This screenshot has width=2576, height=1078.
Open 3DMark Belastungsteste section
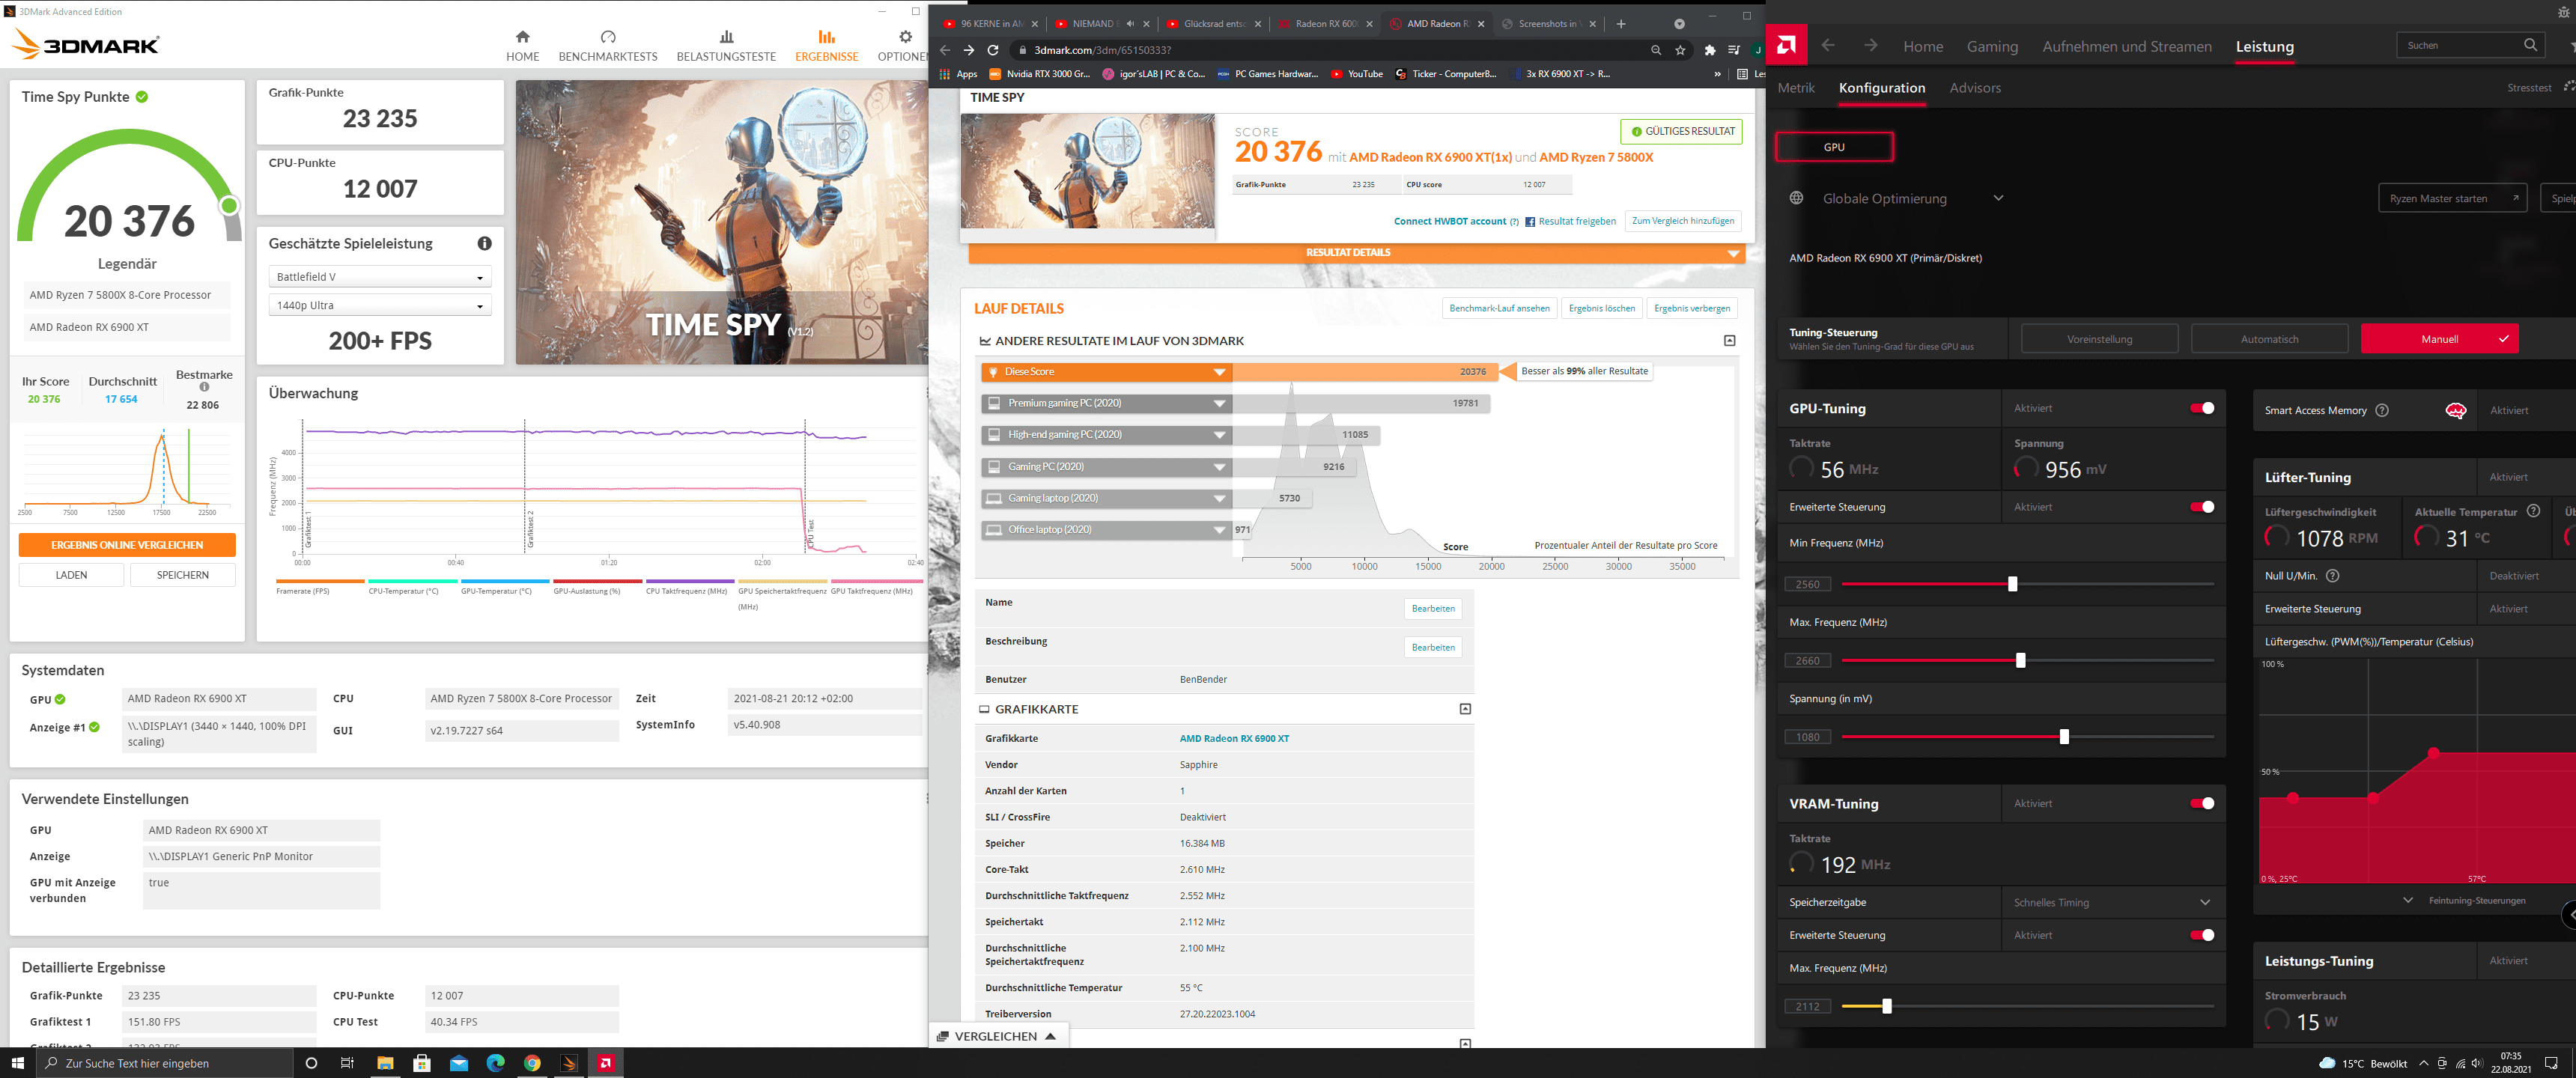726,46
